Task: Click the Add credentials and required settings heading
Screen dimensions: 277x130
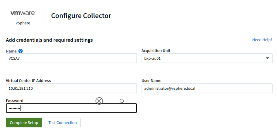Action: 49,40
